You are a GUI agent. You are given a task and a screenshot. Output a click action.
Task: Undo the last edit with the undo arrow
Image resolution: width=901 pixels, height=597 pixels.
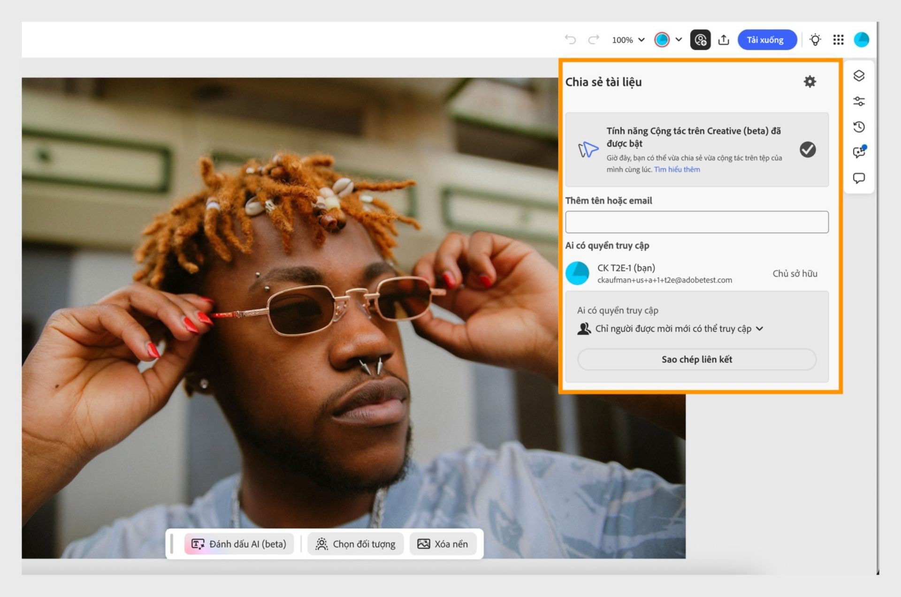point(570,39)
